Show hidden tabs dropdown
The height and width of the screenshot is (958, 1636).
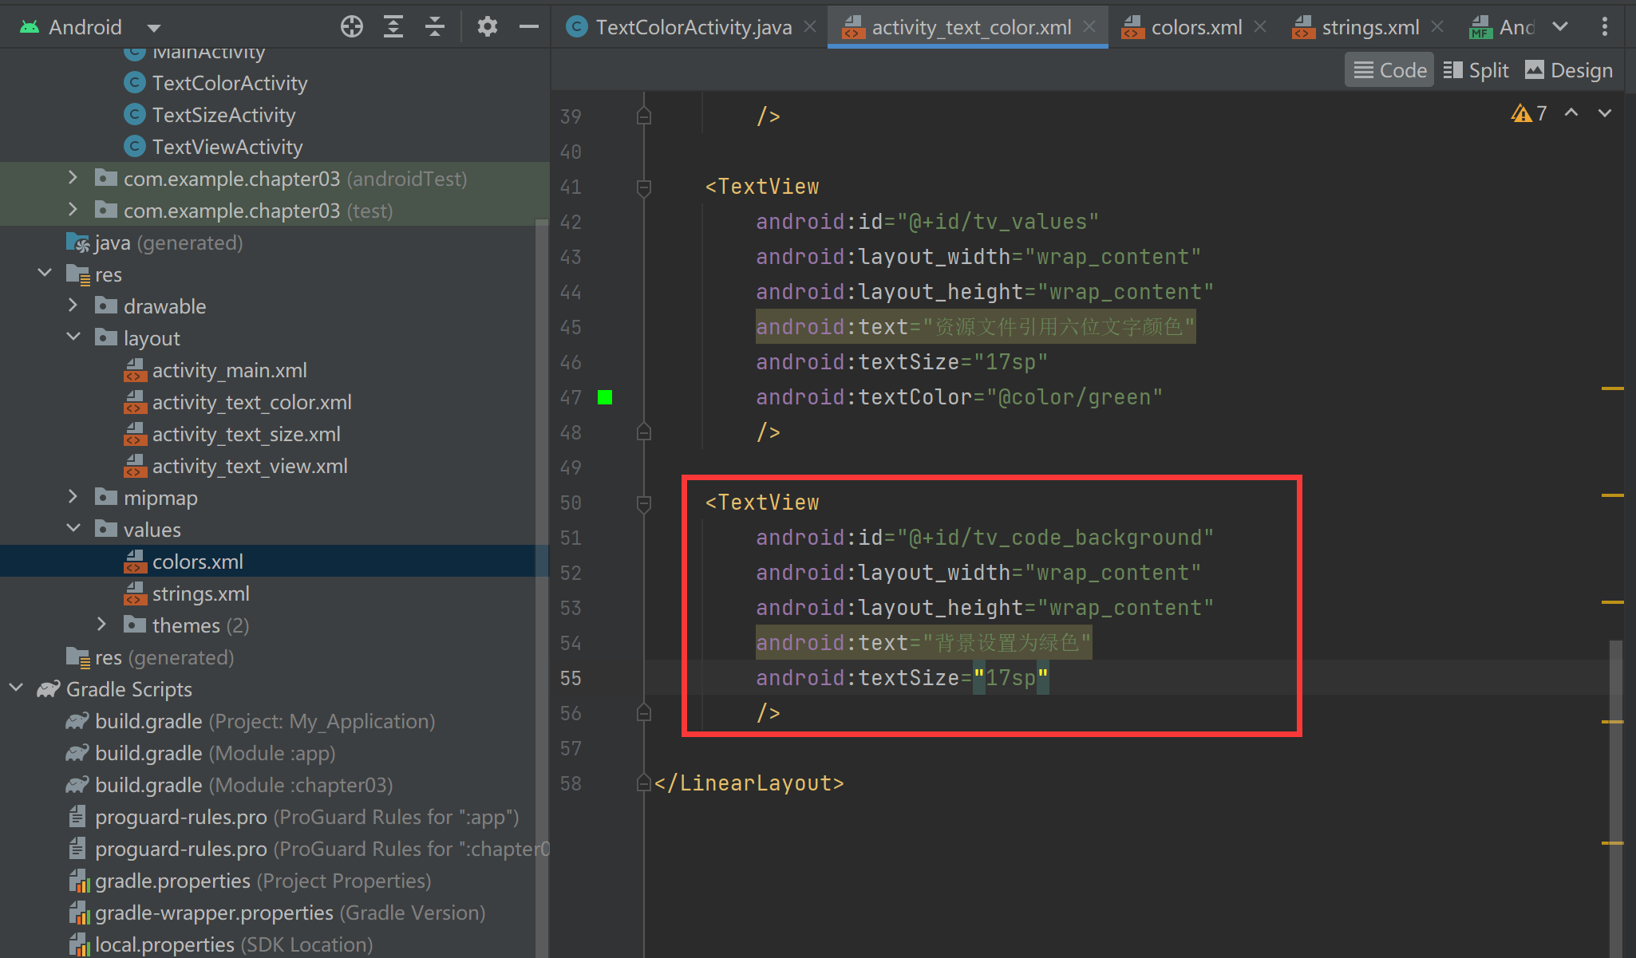(1560, 27)
